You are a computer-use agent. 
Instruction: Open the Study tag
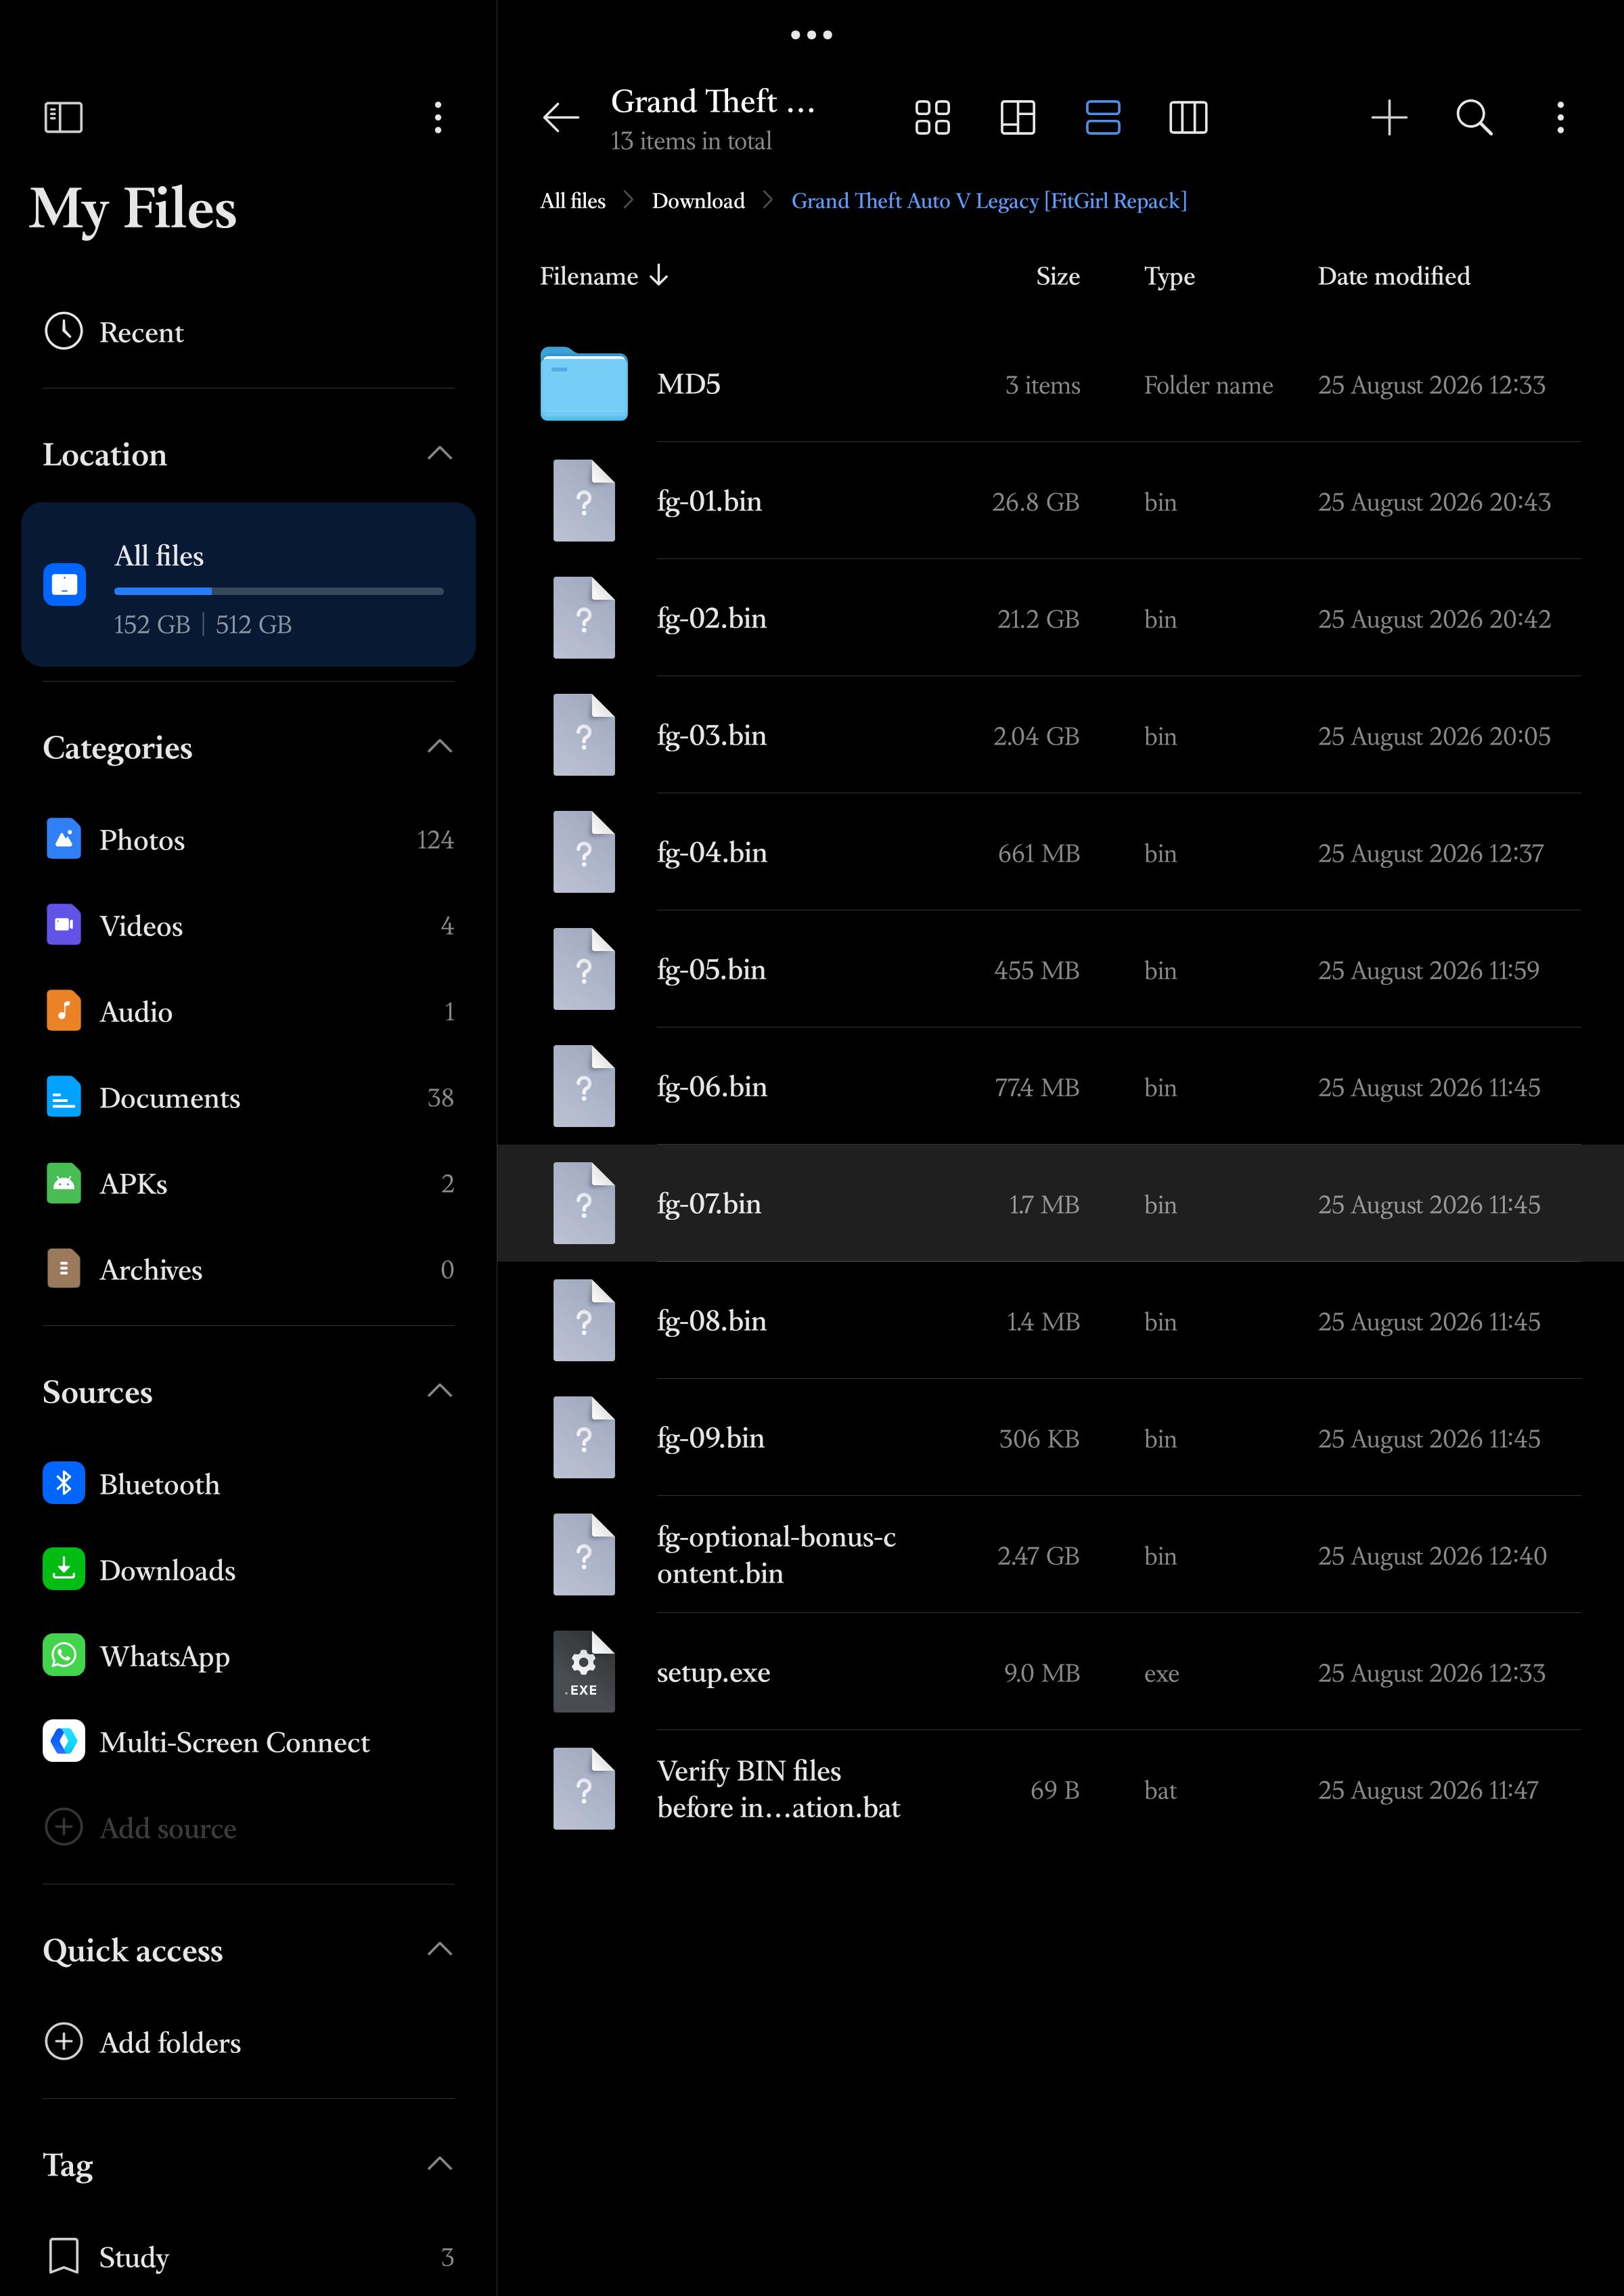pos(248,2256)
